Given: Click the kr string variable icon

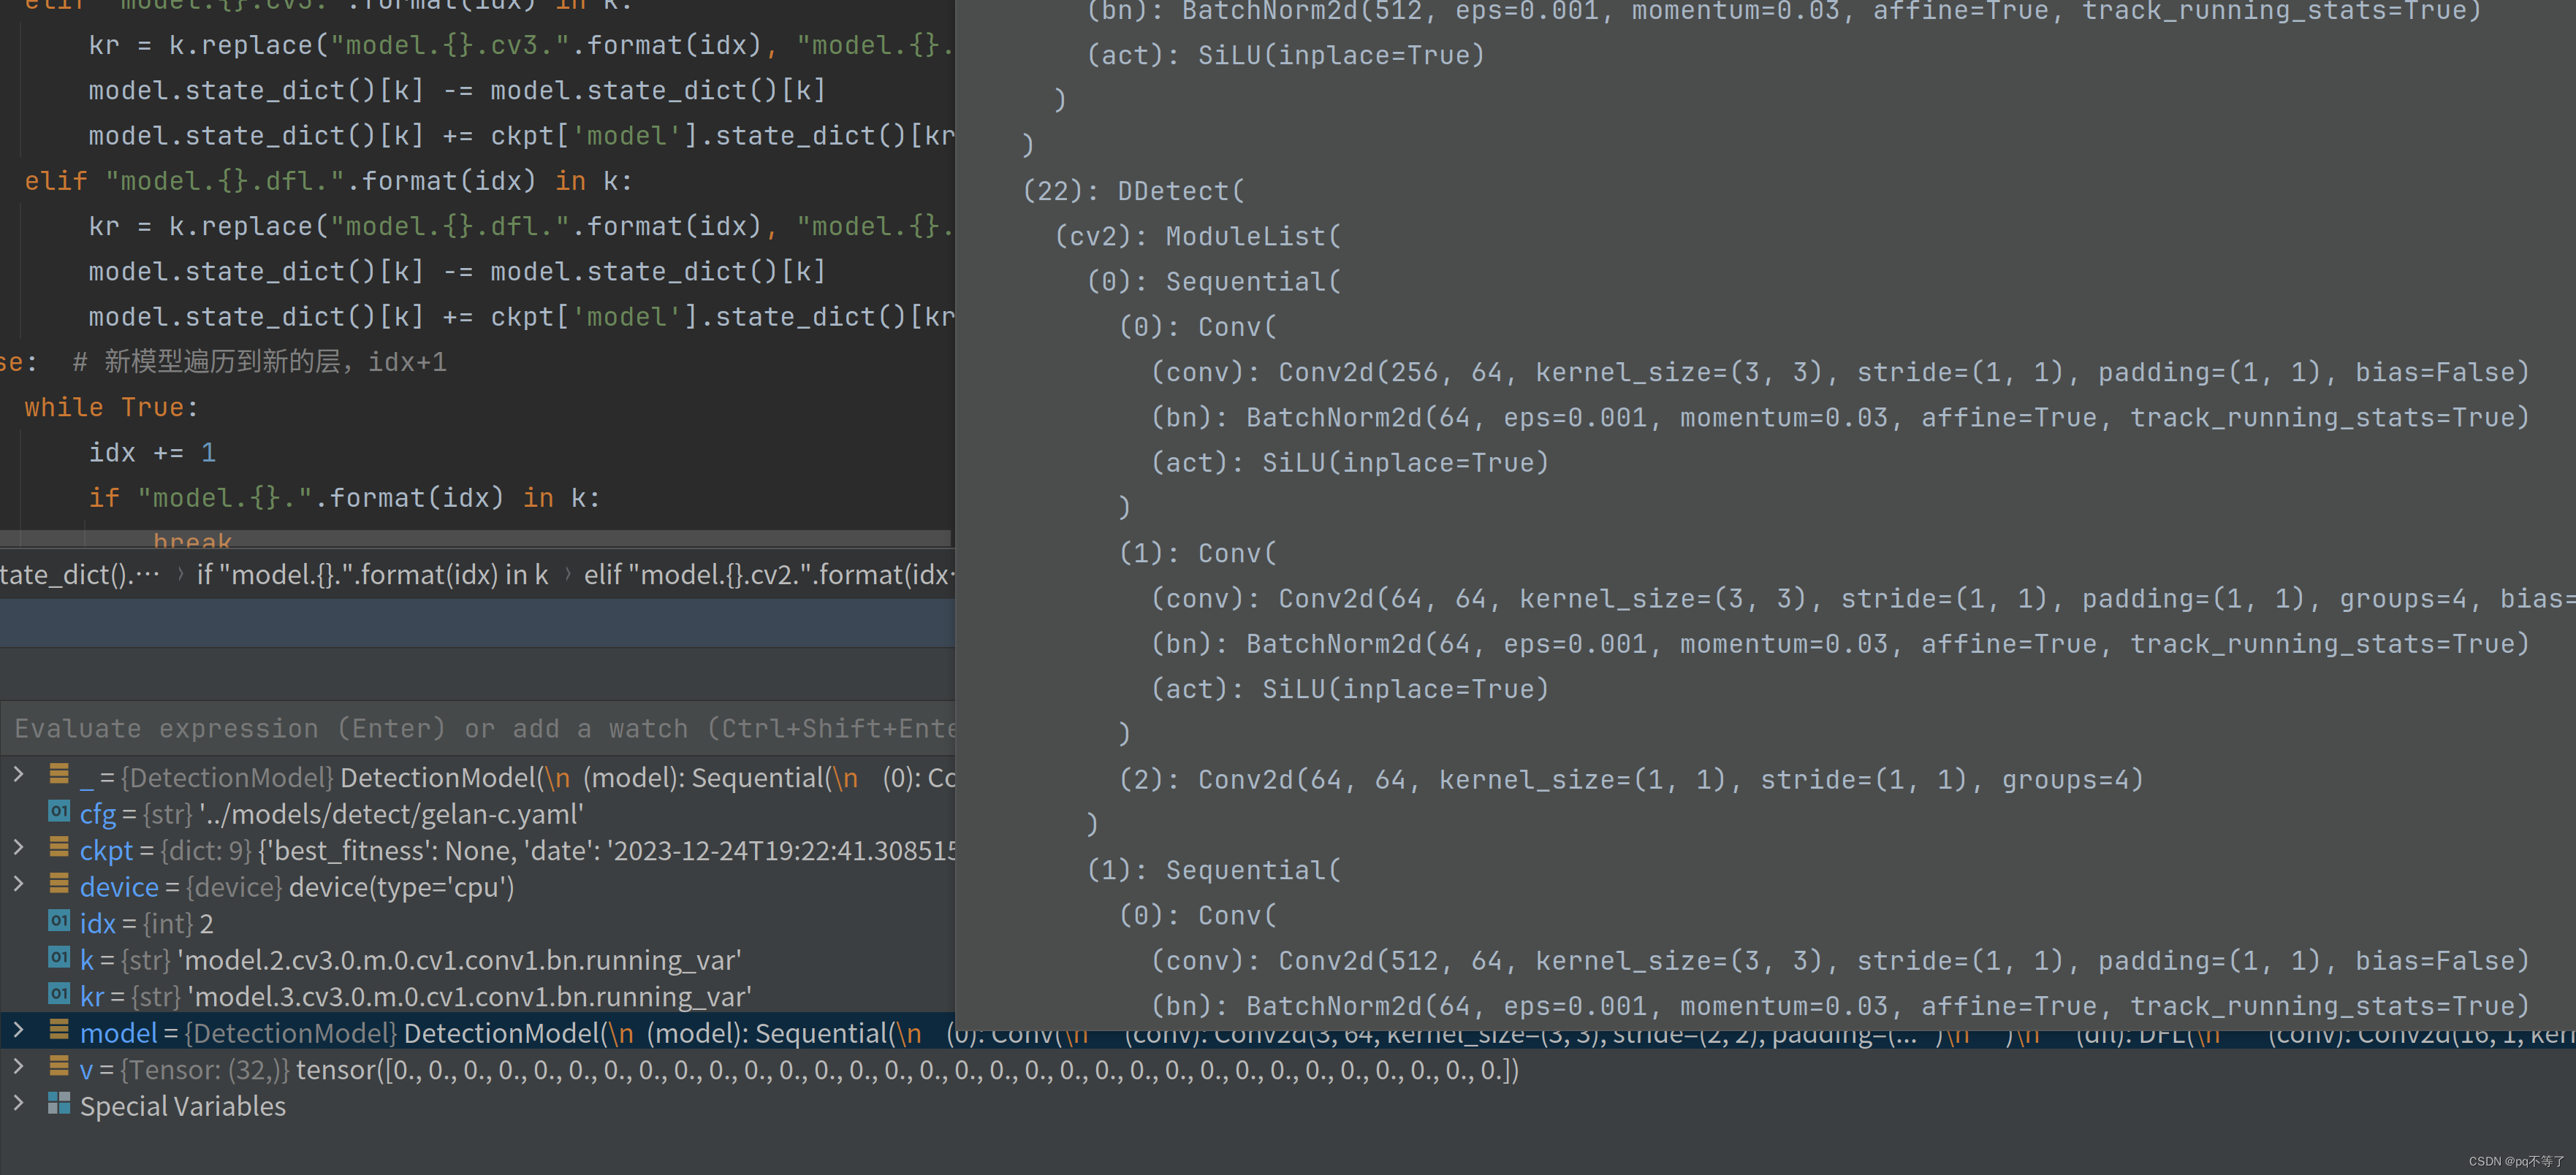Looking at the screenshot, I should pyautogui.click(x=59, y=994).
